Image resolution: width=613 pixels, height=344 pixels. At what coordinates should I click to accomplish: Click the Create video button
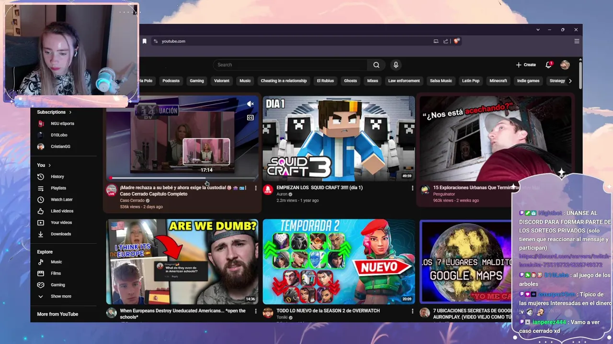[526, 65]
